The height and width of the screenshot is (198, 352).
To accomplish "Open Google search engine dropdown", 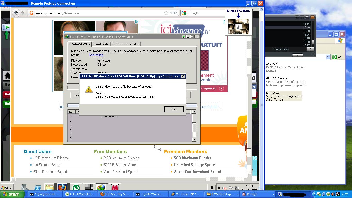I will [185, 13].
